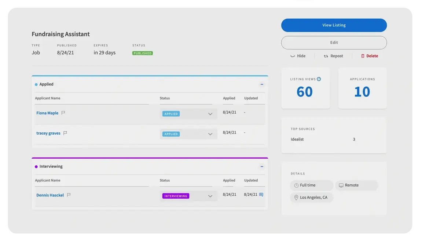The image size is (422, 241).
Task: Flag applicant Dennis Hasckel
Action: (69, 195)
